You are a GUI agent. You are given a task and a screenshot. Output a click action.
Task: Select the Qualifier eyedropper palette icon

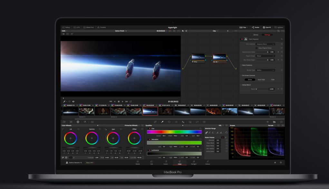click(x=162, y=122)
